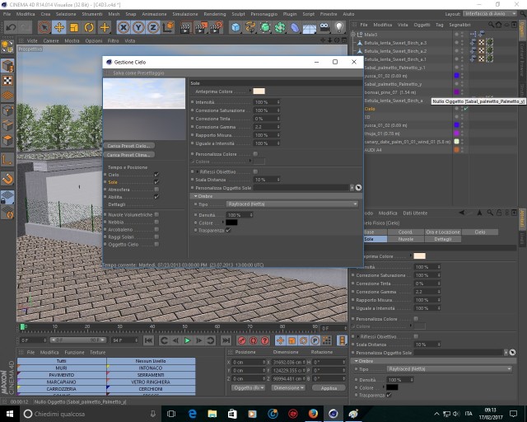This screenshot has height=422, width=527.
Task: Toggle the Atmosfera checkbox
Action: click(156, 190)
